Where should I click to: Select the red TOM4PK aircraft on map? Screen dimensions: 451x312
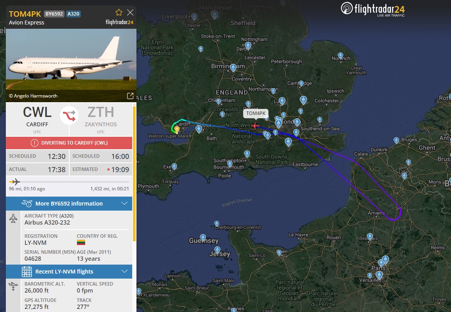[255, 125]
